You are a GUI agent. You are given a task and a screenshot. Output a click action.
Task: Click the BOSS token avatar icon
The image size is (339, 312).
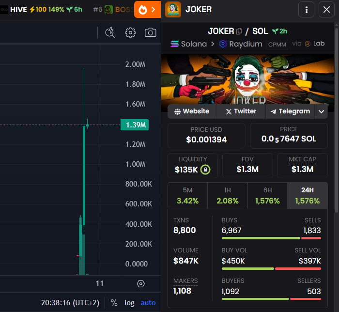click(108, 10)
